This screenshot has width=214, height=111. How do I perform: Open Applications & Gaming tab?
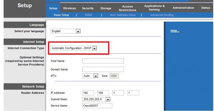click(x=154, y=8)
